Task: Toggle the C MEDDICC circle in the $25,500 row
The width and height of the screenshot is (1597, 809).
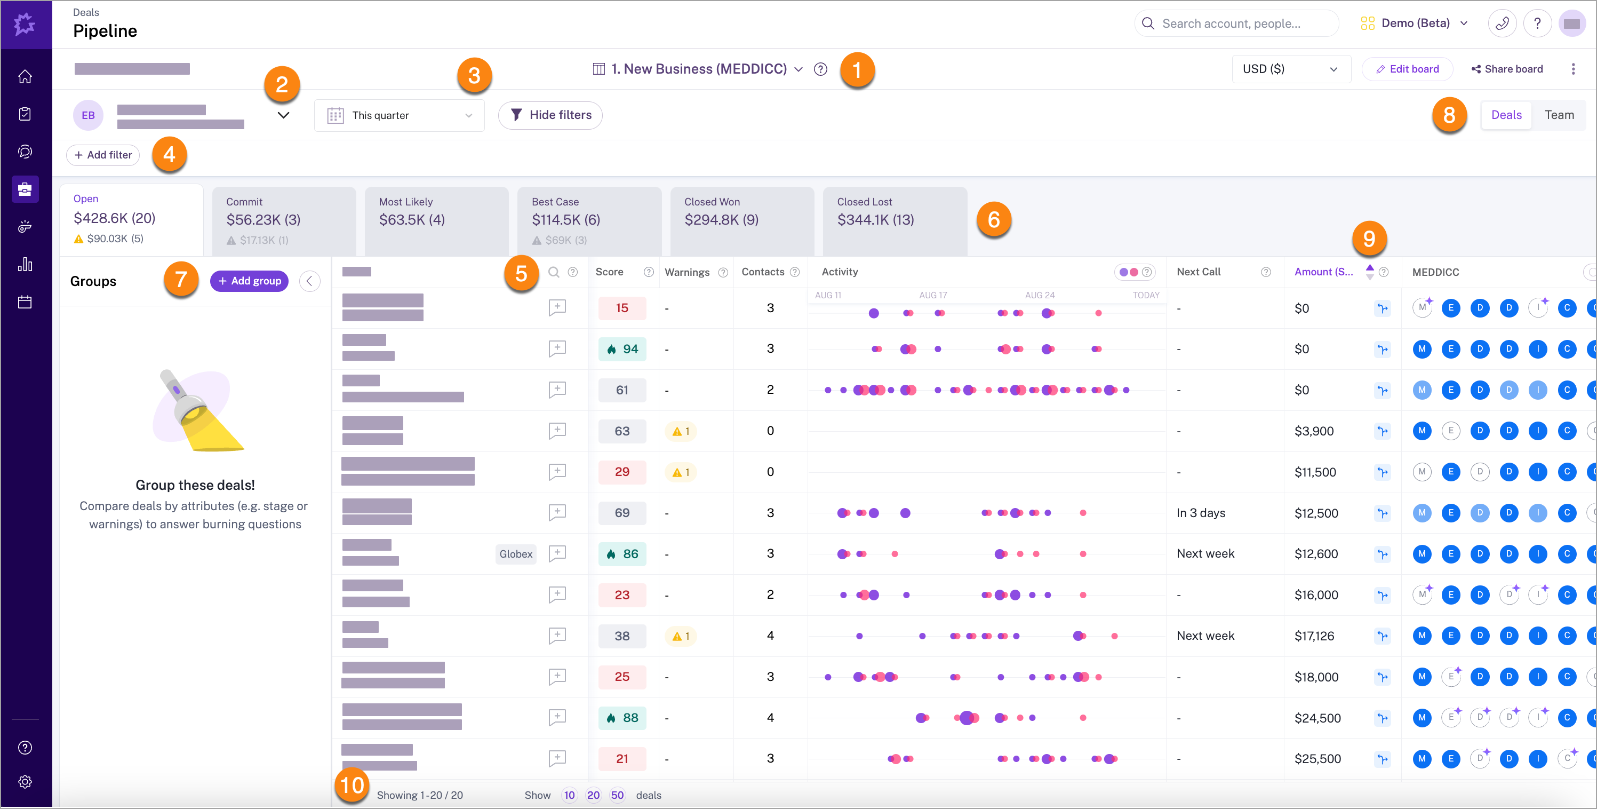Action: coord(1567,758)
